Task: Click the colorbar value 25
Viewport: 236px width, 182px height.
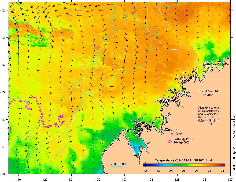Action: pos(184,171)
